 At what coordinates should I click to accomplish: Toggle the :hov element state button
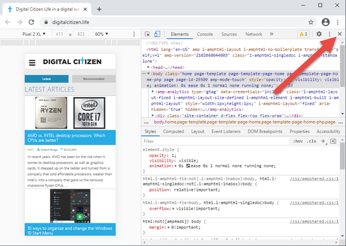point(297,141)
